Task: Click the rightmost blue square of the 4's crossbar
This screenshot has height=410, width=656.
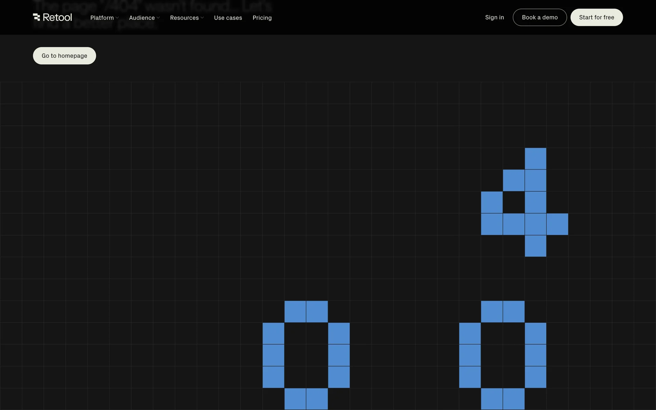Action: click(x=557, y=224)
